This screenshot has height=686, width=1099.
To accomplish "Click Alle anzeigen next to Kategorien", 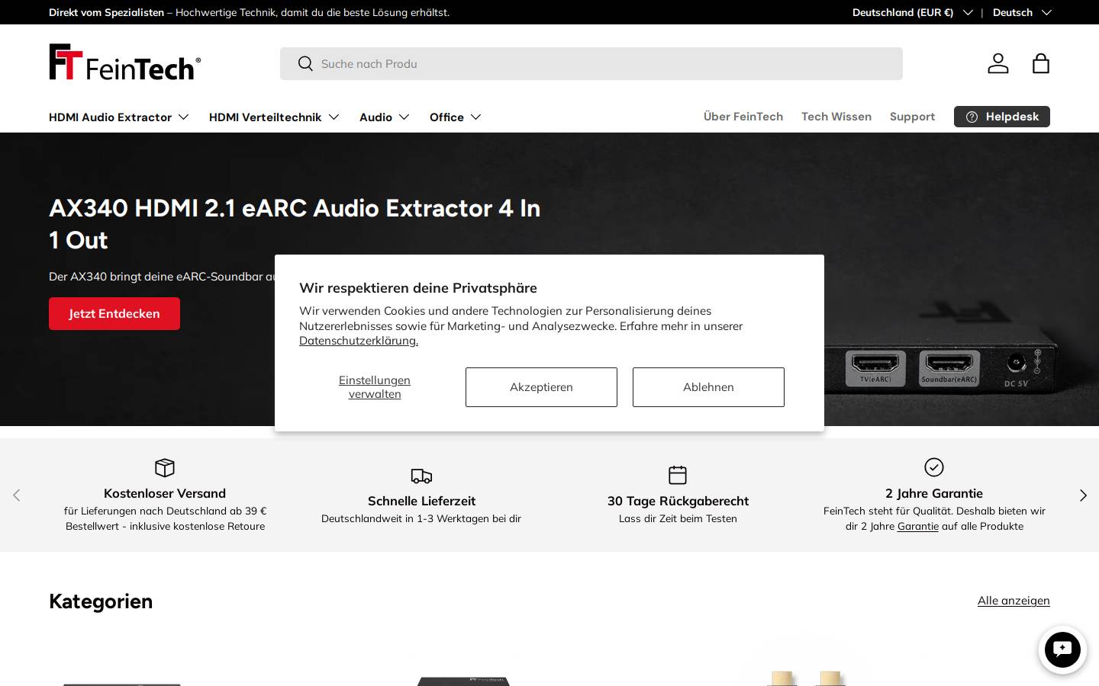I will tap(1014, 601).
